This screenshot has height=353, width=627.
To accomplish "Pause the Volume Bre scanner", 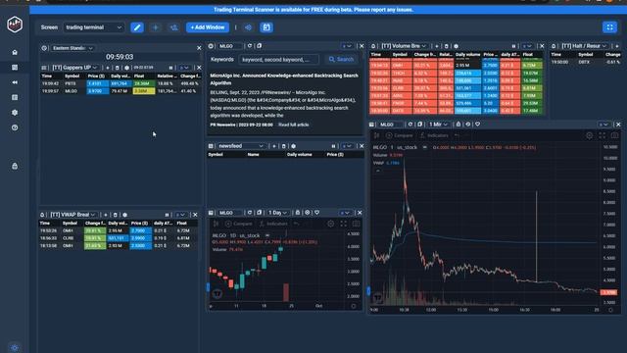I will point(513,46).
